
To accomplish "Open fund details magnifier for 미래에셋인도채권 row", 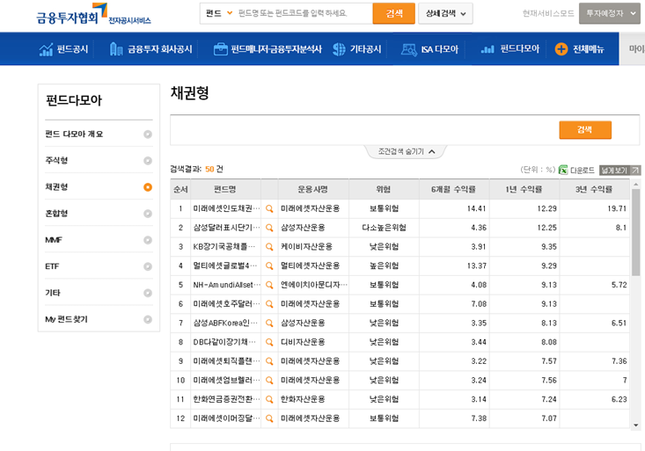I will (x=269, y=209).
